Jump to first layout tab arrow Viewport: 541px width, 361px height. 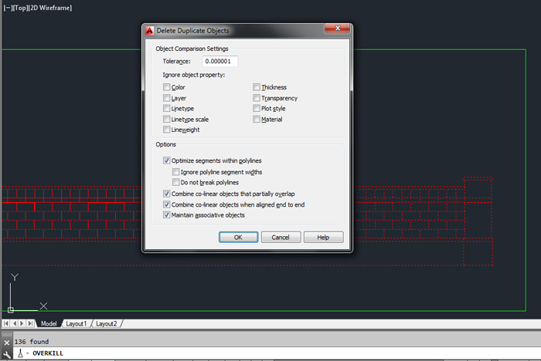pyautogui.click(x=6, y=323)
